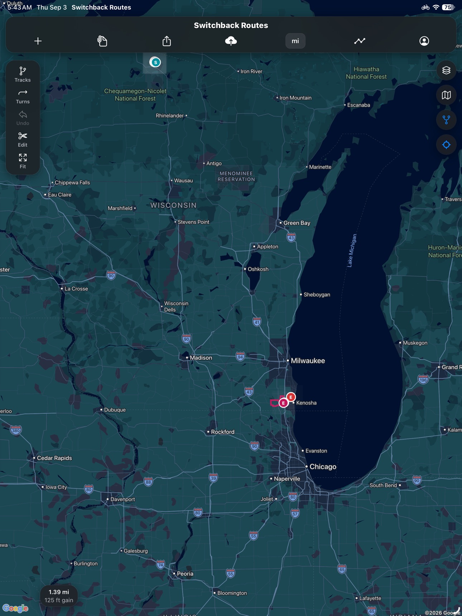This screenshot has width=462, height=616.
Task: Tap the Madison city label
Action: click(x=201, y=358)
